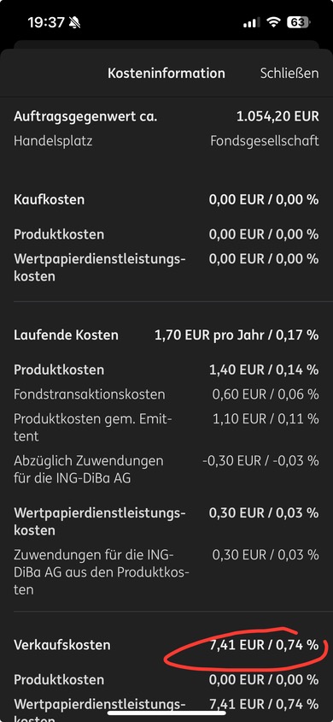This screenshot has width=333, height=722.
Task: Tap Zuwendungen für die ING-DiBa AG aus Produktkosten
Action: point(166,571)
